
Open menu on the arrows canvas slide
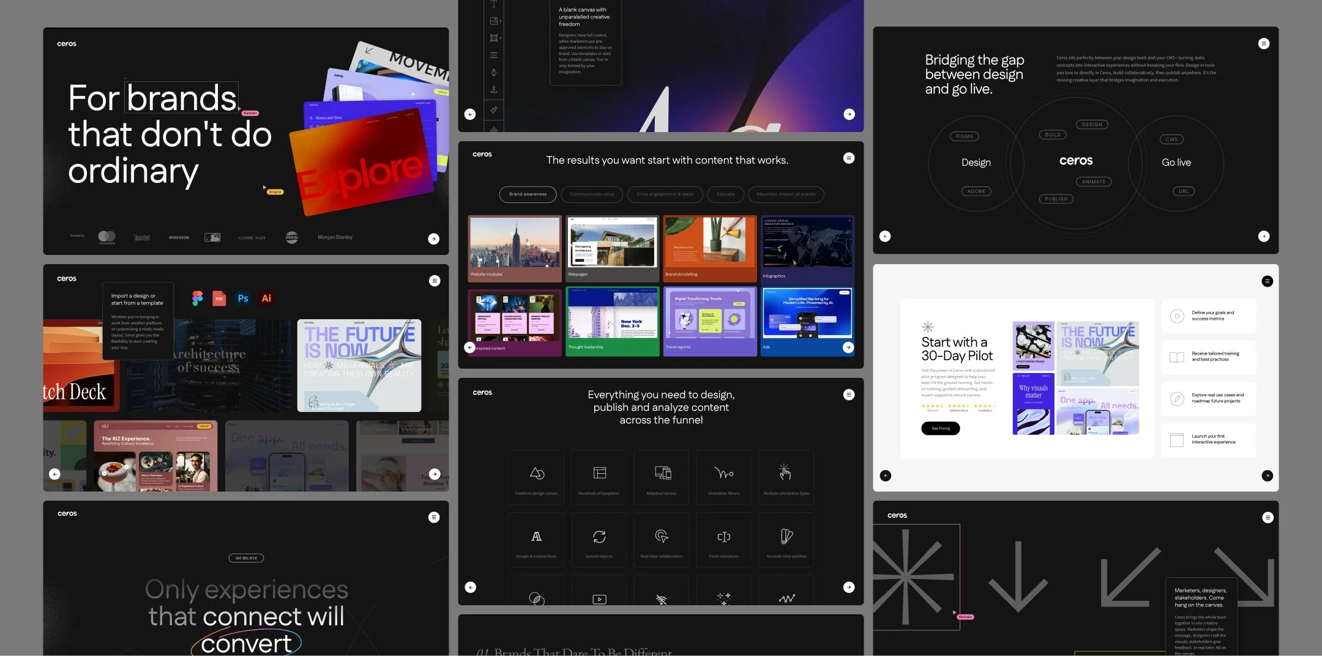[1268, 518]
